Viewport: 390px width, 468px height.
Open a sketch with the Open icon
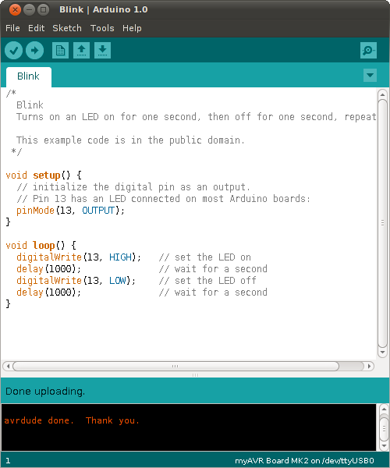81,50
